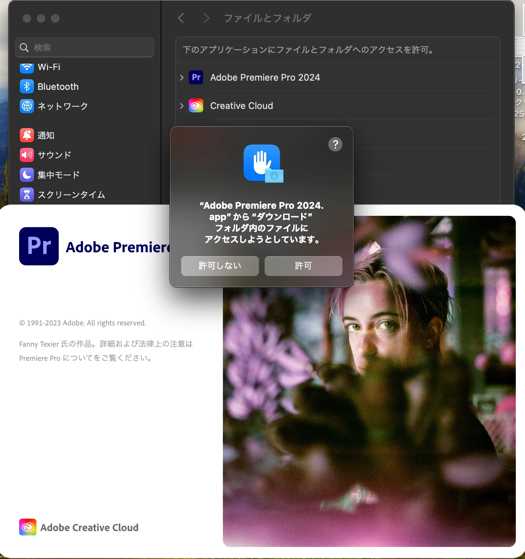
Task: Select Creative Cloud list entry text
Action: click(242, 106)
